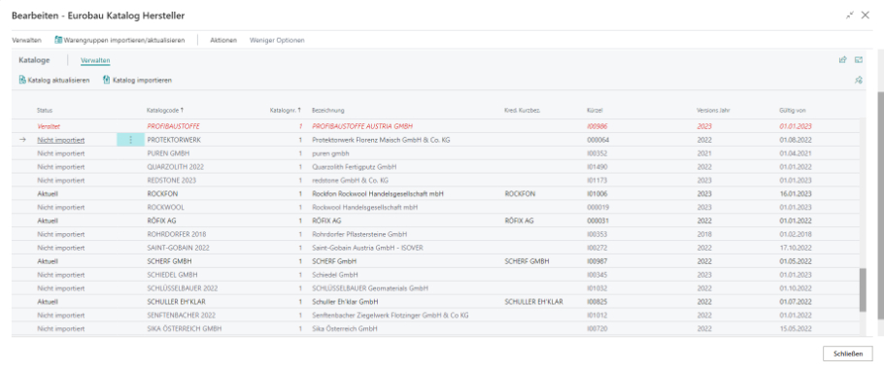Collapse the dialog using the shrink arrows icon
The width and height of the screenshot is (884, 371).
[x=850, y=16]
